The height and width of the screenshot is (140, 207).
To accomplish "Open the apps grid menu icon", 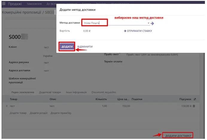I will [4, 4].
